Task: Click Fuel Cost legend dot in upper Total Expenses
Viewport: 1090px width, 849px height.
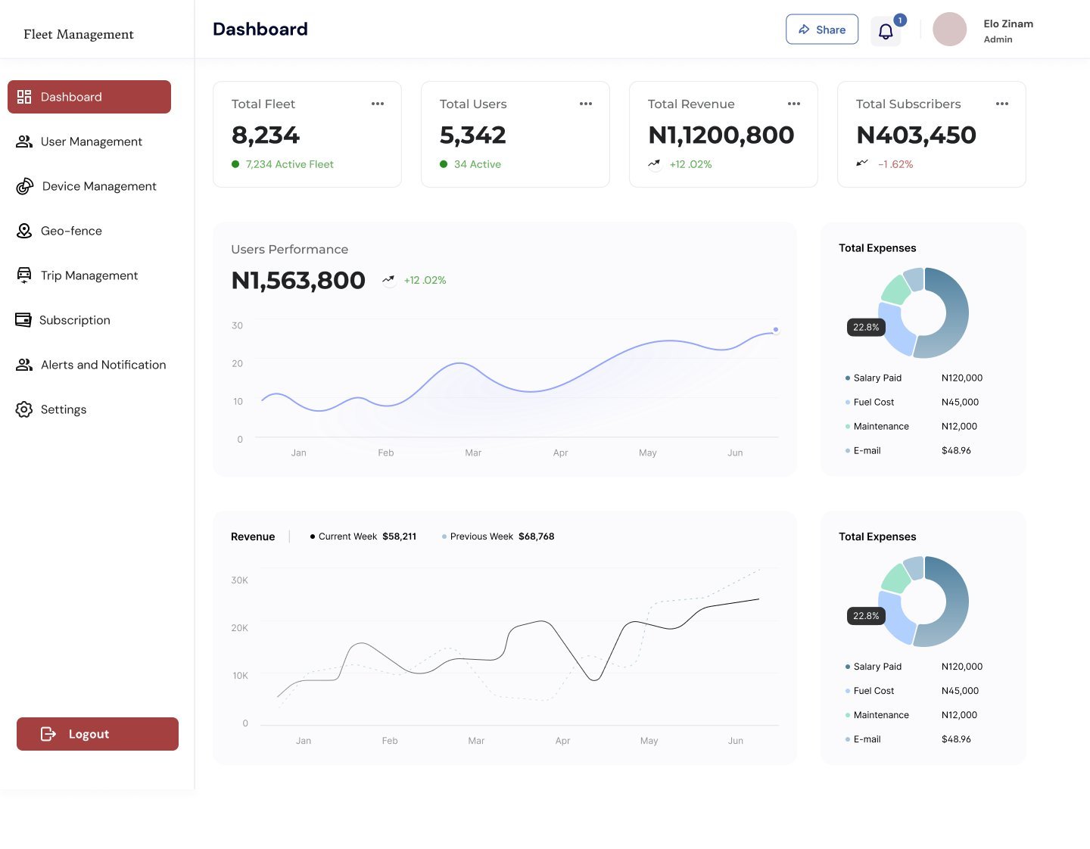Action: pos(848,403)
